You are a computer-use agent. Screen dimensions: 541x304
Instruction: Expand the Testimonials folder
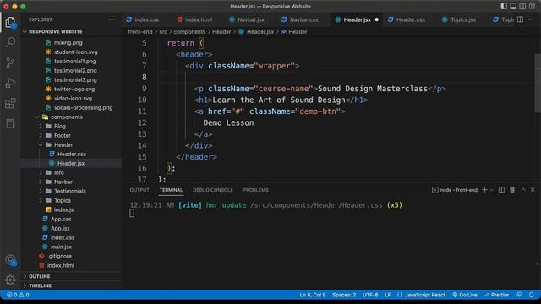[71, 191]
